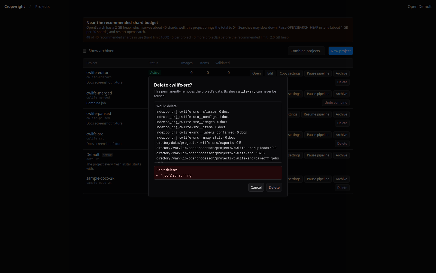Toggle the Show archived checkbox

point(85,51)
